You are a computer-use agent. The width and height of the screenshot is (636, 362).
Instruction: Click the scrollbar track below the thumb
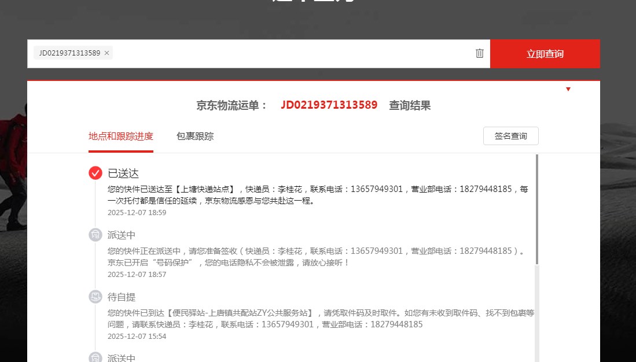537,312
